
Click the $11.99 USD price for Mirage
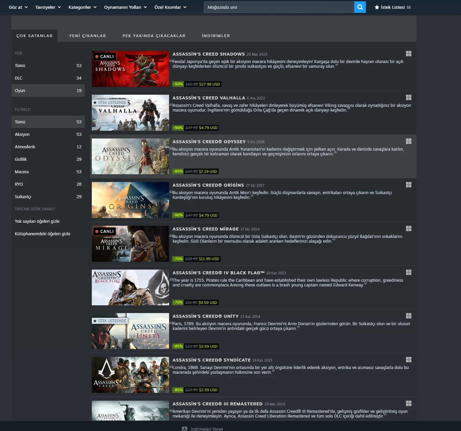[209, 259]
